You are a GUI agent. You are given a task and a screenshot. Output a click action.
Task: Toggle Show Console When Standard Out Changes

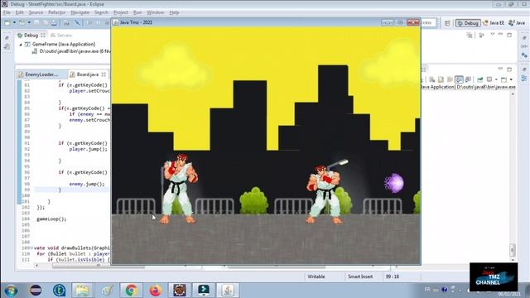click(x=459, y=79)
